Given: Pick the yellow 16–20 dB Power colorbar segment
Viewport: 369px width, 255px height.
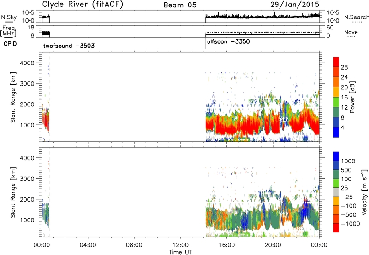Looking at the screenshot, I should pyautogui.click(x=336, y=92).
